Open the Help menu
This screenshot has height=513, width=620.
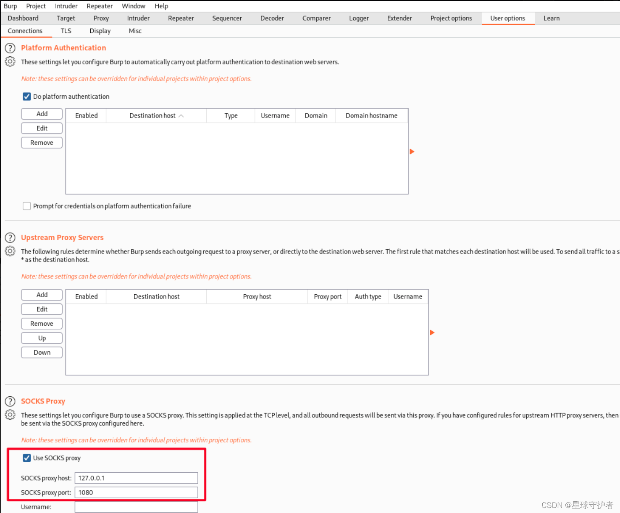pyautogui.click(x=161, y=6)
